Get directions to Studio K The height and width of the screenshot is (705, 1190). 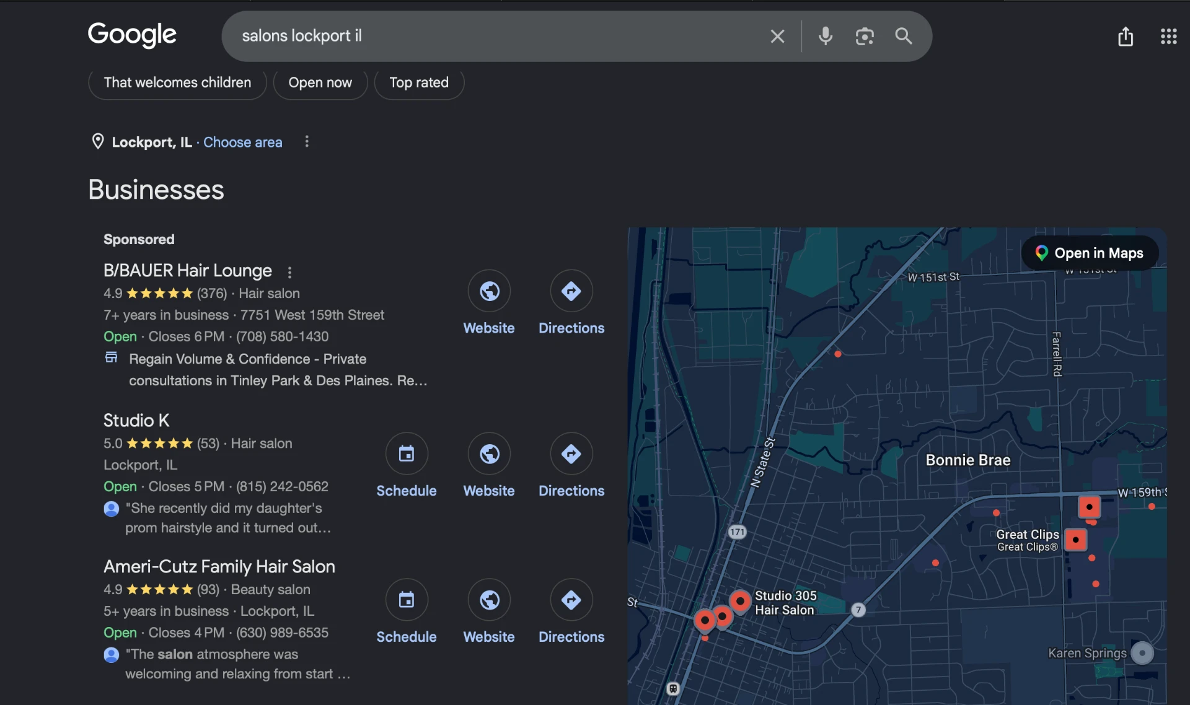point(571,454)
